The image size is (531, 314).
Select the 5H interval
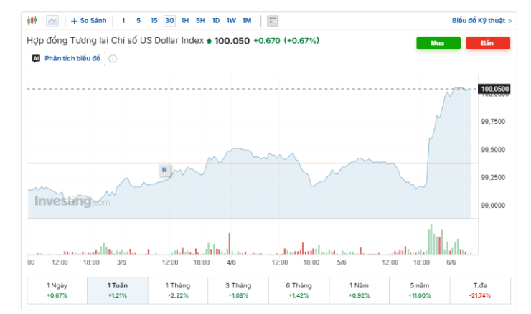click(x=200, y=21)
